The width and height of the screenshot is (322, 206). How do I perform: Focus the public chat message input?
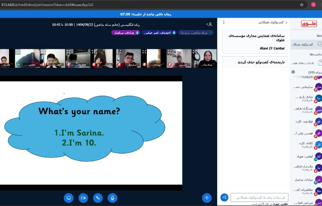click(x=259, y=197)
